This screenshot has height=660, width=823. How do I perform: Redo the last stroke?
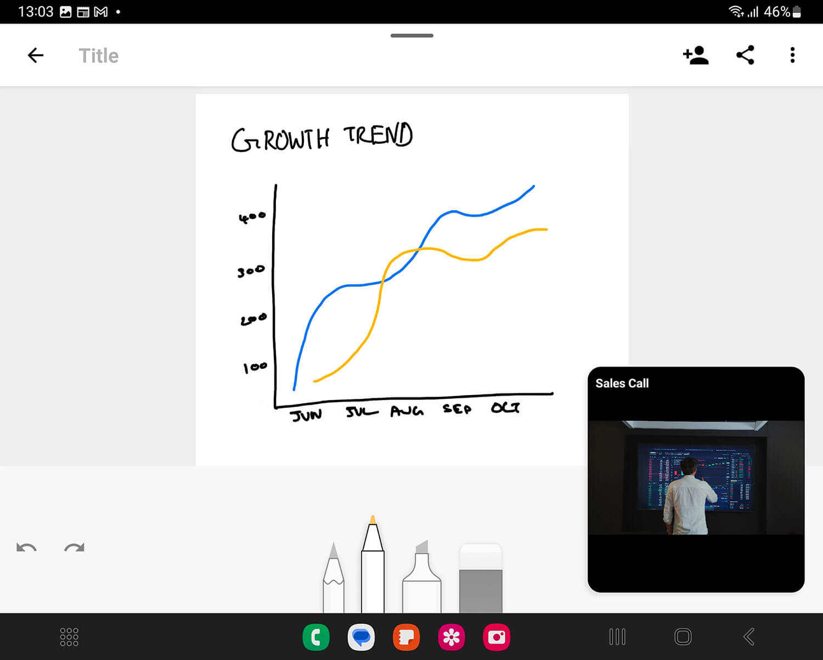tap(74, 548)
